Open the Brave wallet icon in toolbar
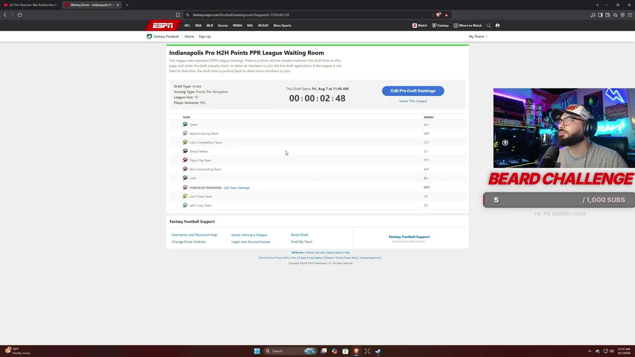The height and width of the screenshot is (357, 635). 608,15
